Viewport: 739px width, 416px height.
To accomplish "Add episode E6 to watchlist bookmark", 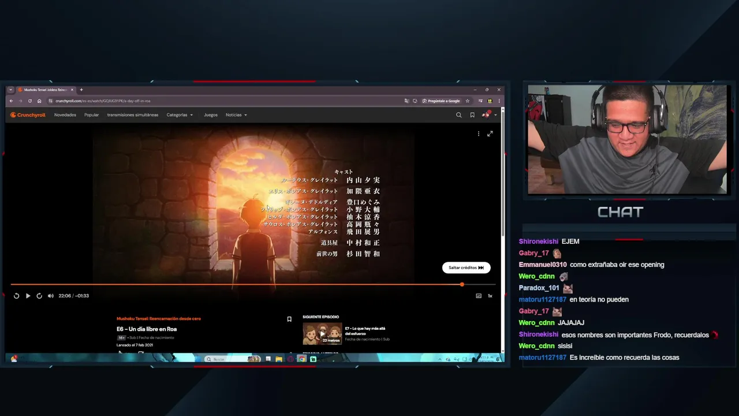I will click(x=289, y=319).
